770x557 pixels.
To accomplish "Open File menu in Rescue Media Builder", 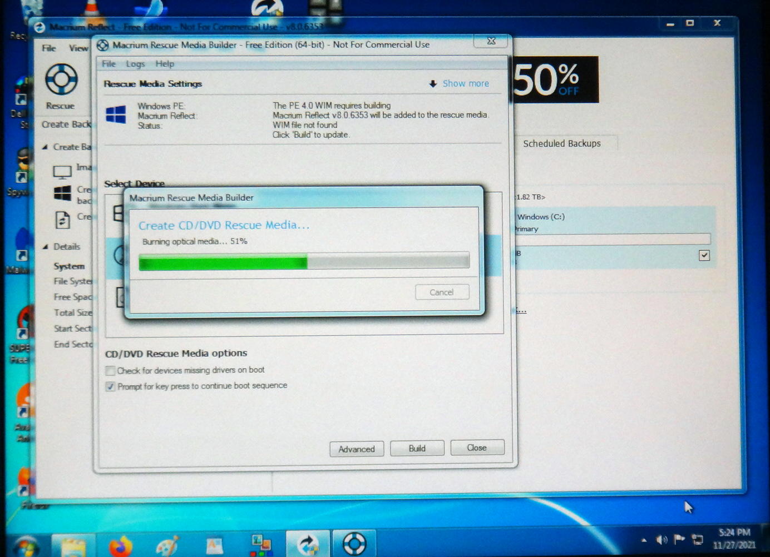I will coord(108,64).
